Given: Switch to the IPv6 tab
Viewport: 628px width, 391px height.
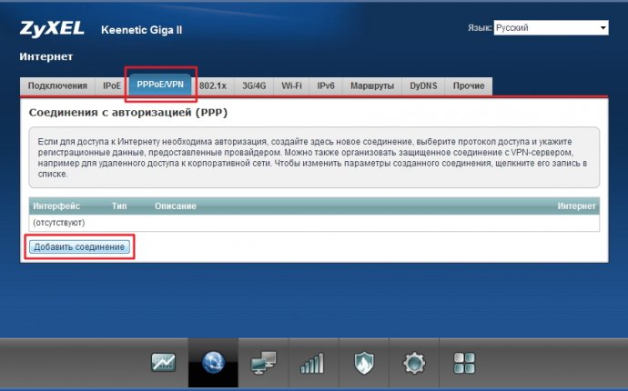Looking at the screenshot, I should [x=326, y=85].
